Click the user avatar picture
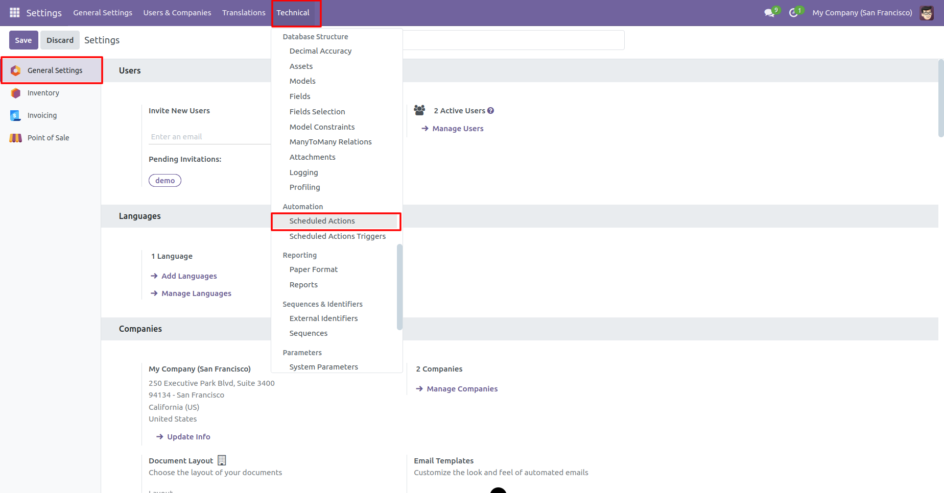Viewport: 944px width, 493px height. 927,13
